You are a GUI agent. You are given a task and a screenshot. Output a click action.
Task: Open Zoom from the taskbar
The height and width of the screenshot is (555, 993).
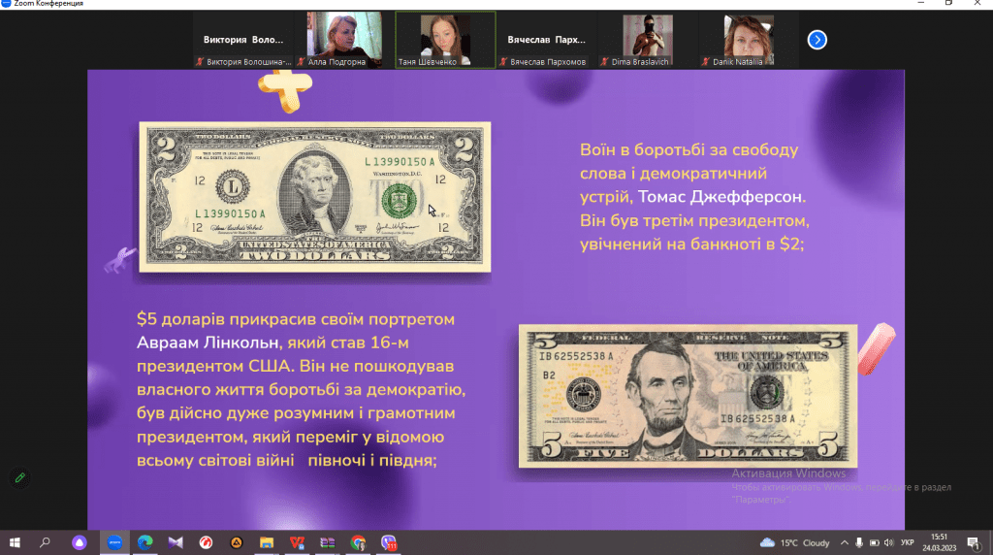pos(114,542)
